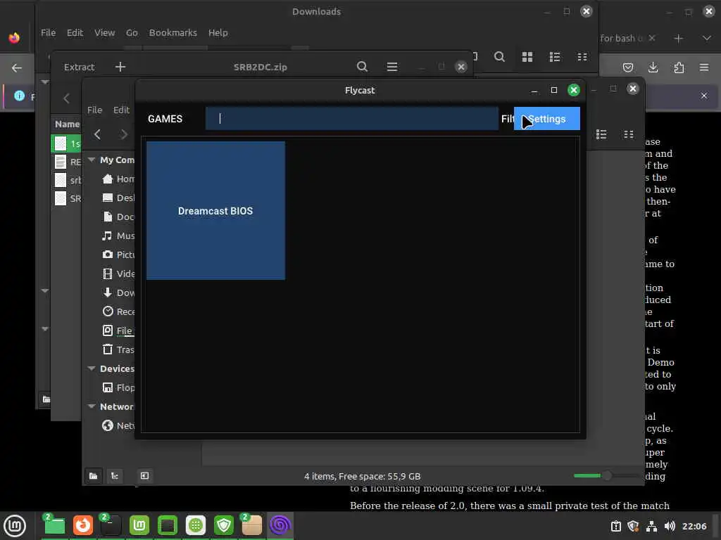Close the 'for bash' Firefox tab
Viewport: 721px width, 540px height.
tap(652, 38)
